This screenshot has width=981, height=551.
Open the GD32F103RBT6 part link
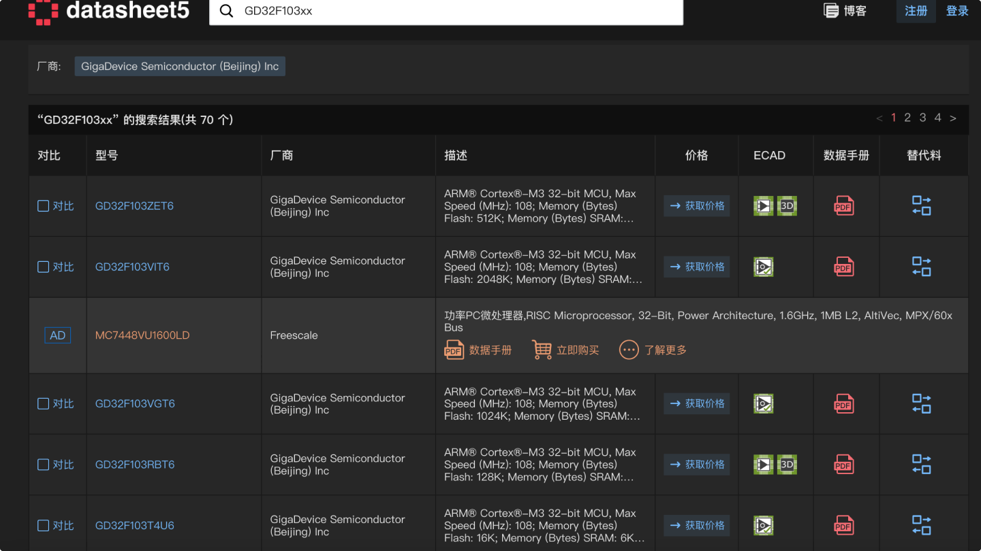click(135, 465)
